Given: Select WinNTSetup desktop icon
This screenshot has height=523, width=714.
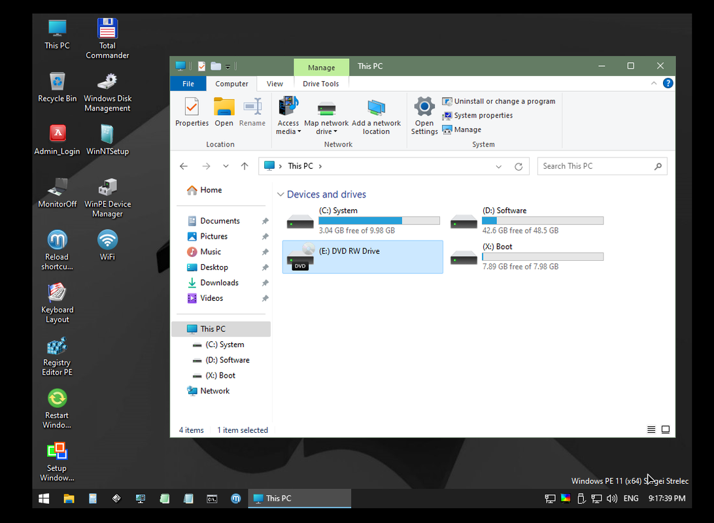Looking at the screenshot, I should tap(107, 140).
